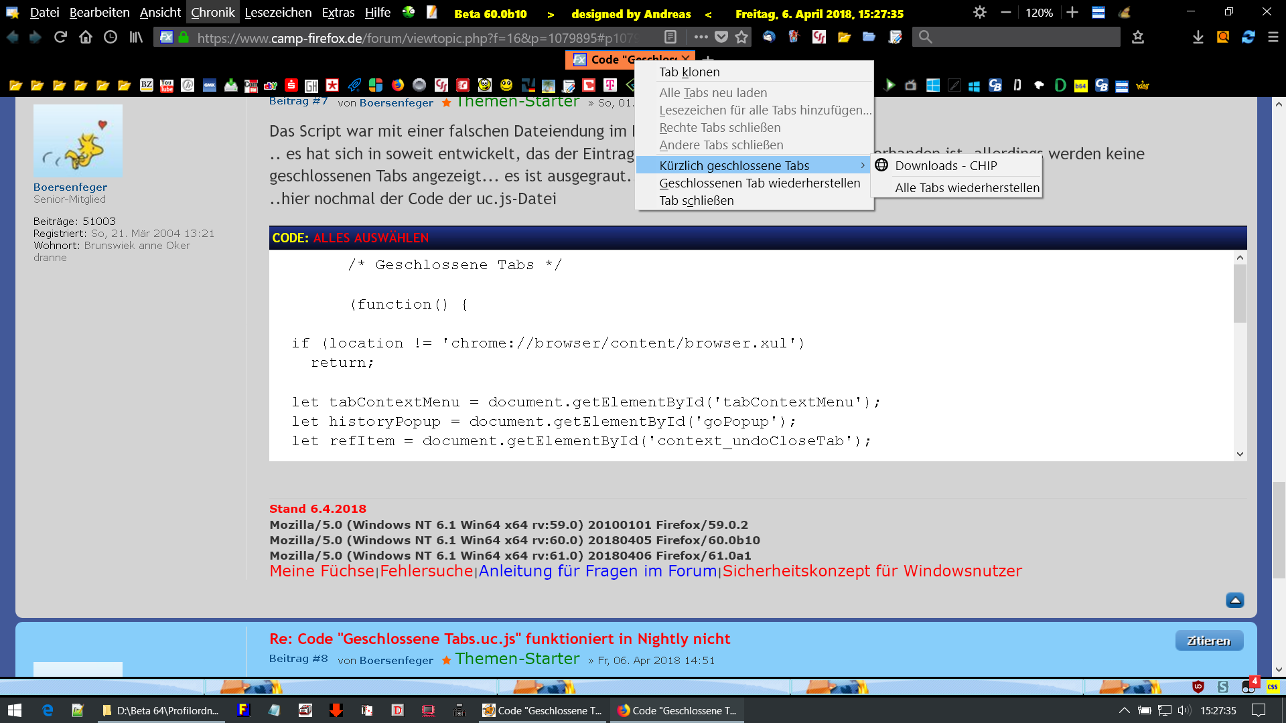Click the Zitieren button

tap(1209, 641)
